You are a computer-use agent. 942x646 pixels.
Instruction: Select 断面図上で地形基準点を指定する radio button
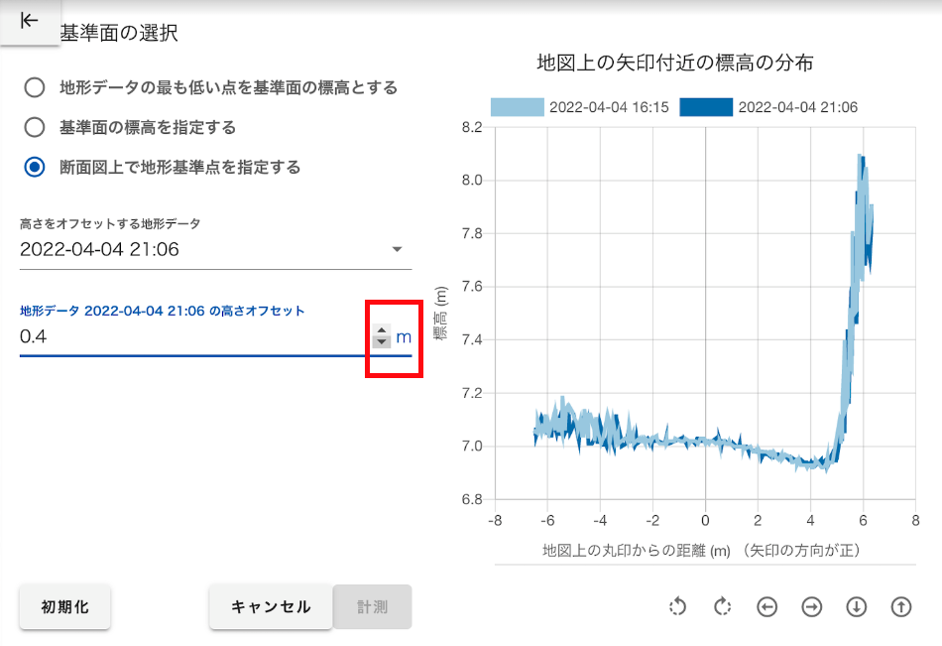pos(35,168)
